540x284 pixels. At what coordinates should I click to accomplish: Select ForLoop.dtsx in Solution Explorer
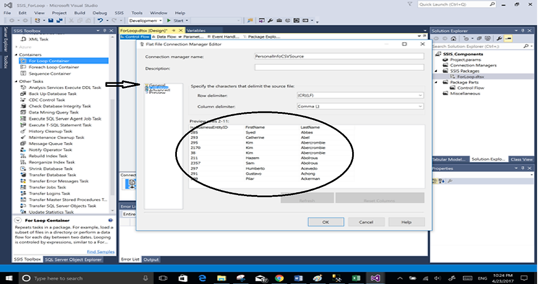pyautogui.click(x=471, y=76)
